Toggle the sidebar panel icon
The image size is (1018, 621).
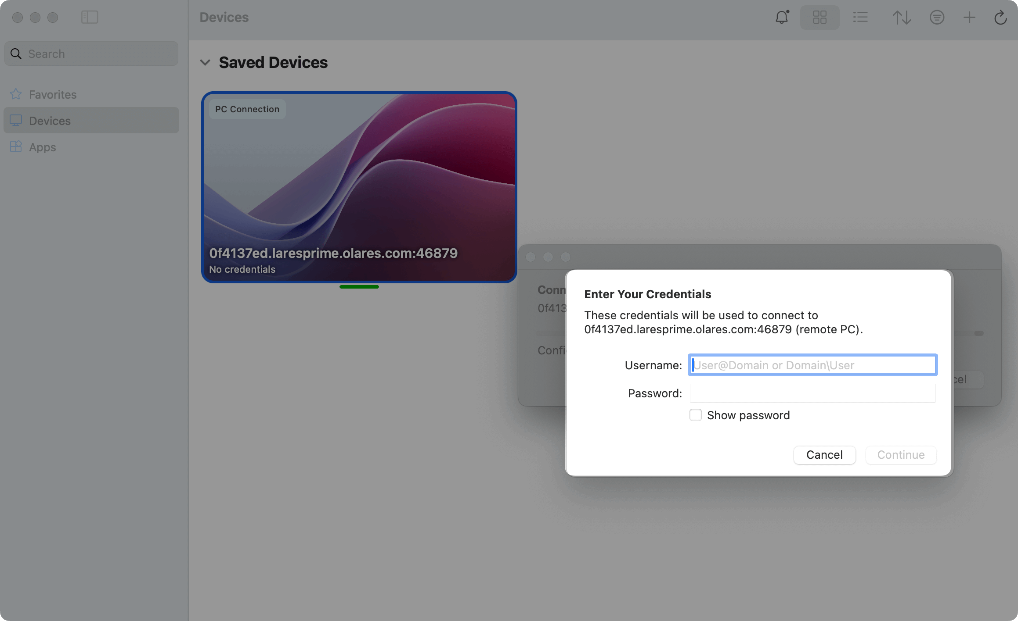tap(90, 18)
